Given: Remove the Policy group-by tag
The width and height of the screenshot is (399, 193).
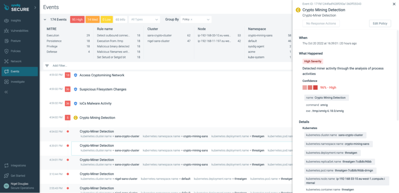Looking at the screenshot, I should coord(191,19).
